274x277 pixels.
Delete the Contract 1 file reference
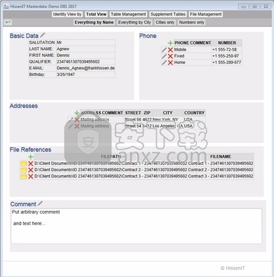(x=30, y=164)
